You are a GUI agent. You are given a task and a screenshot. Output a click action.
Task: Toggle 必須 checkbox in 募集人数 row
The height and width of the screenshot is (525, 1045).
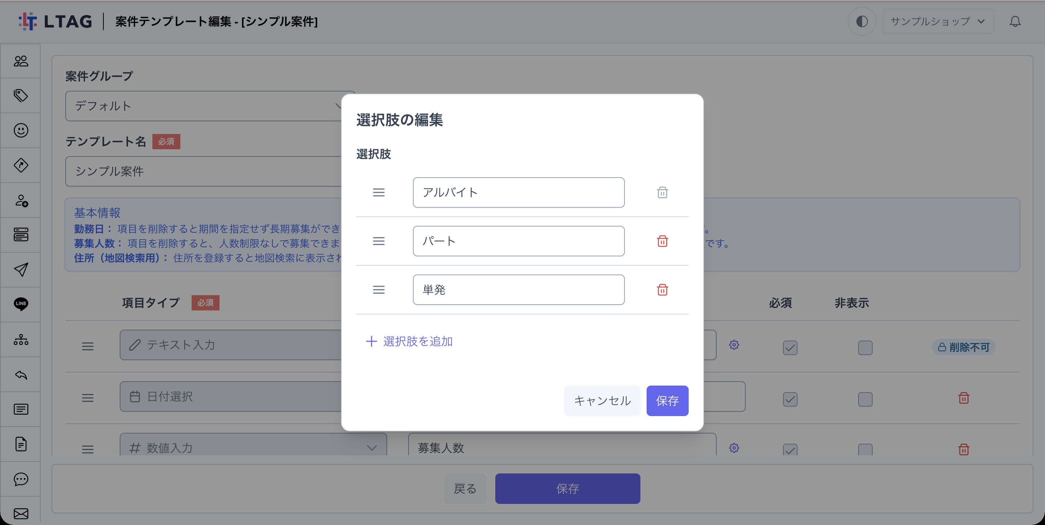pyautogui.click(x=790, y=449)
